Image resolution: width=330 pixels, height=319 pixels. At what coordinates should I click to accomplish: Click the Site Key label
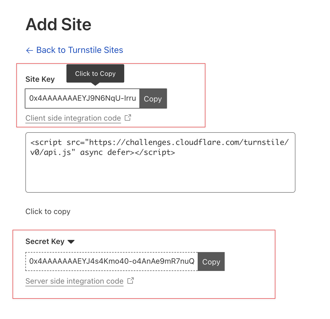click(40, 79)
